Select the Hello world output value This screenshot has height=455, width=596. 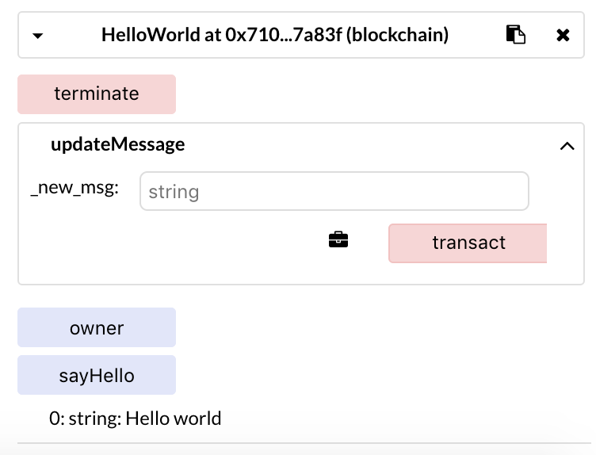coord(174,419)
